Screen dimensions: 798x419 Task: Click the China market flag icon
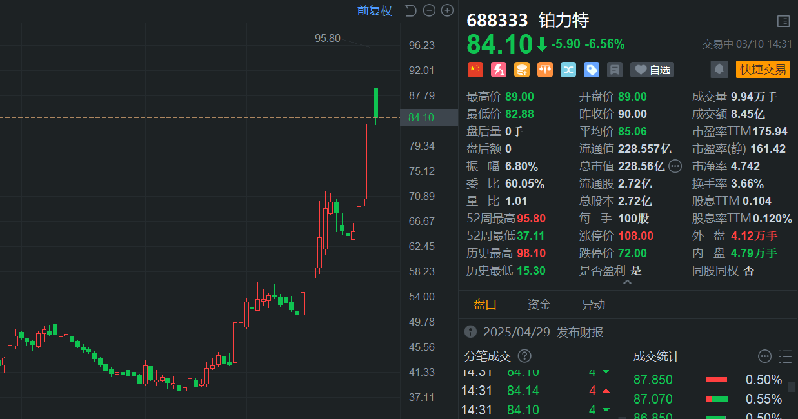point(475,70)
